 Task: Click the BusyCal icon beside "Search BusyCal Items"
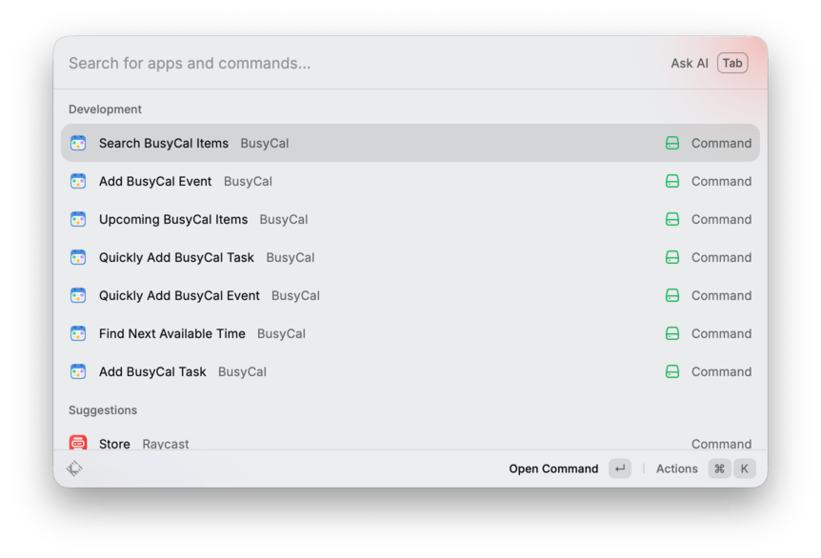(78, 143)
